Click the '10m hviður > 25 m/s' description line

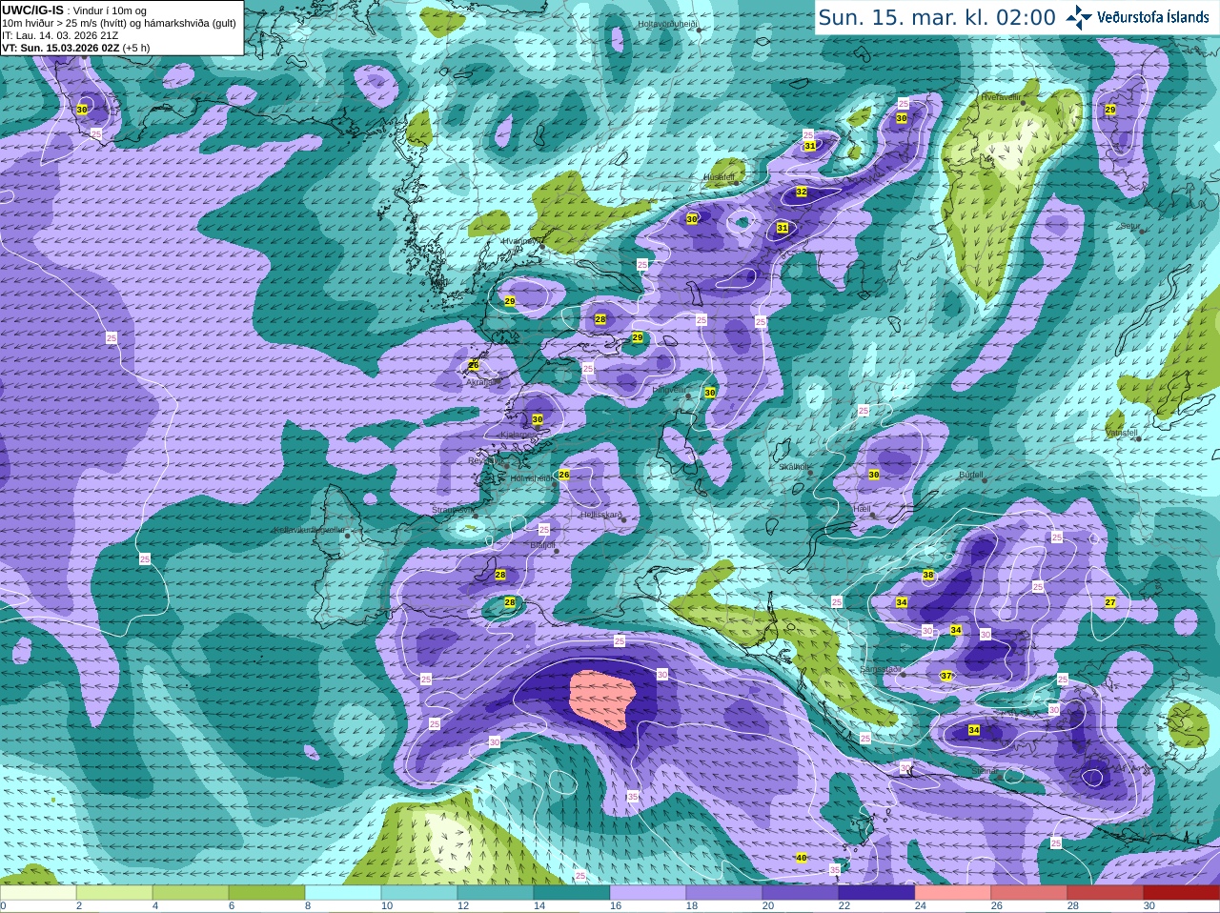point(119,23)
